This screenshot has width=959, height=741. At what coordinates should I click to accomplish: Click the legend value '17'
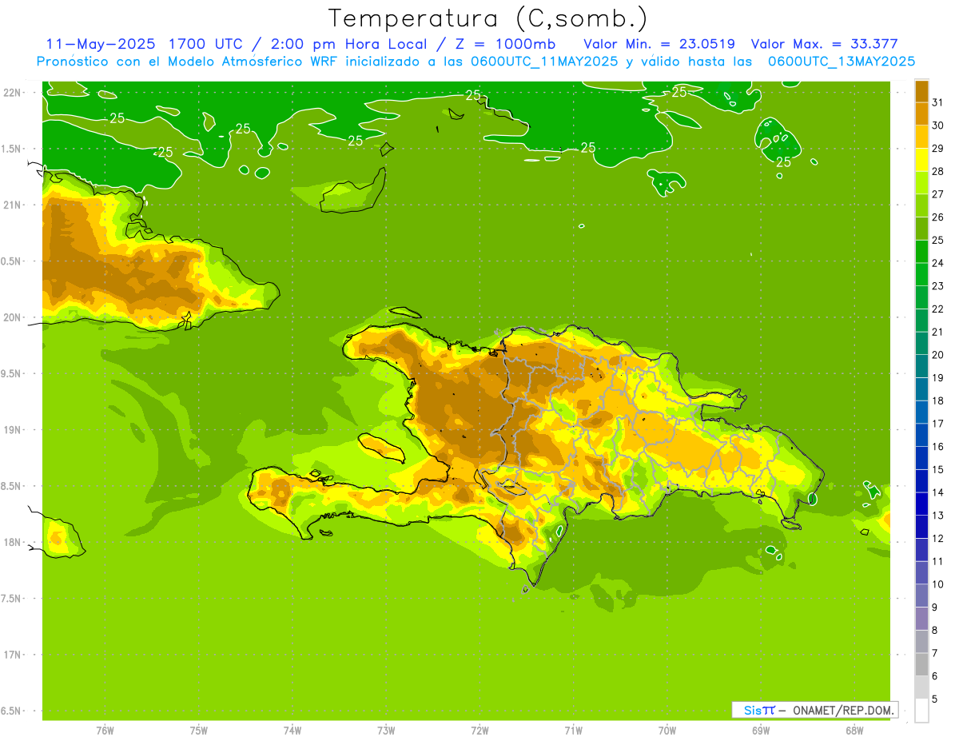[937, 424]
